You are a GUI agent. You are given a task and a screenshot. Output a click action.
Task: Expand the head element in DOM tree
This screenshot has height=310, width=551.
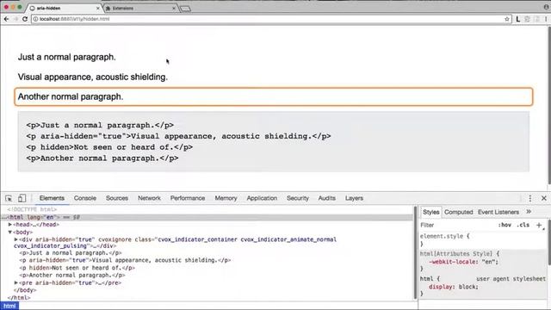click(10, 224)
